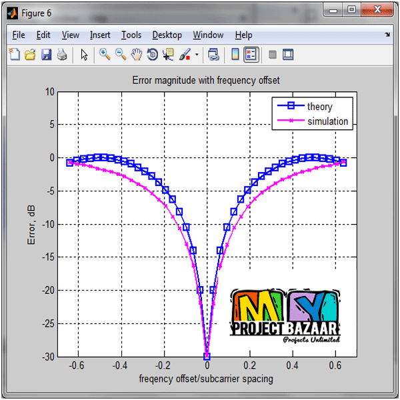The width and height of the screenshot is (400, 400).
Task: Click the Insert Colorbar toolbar button
Action: [235, 55]
